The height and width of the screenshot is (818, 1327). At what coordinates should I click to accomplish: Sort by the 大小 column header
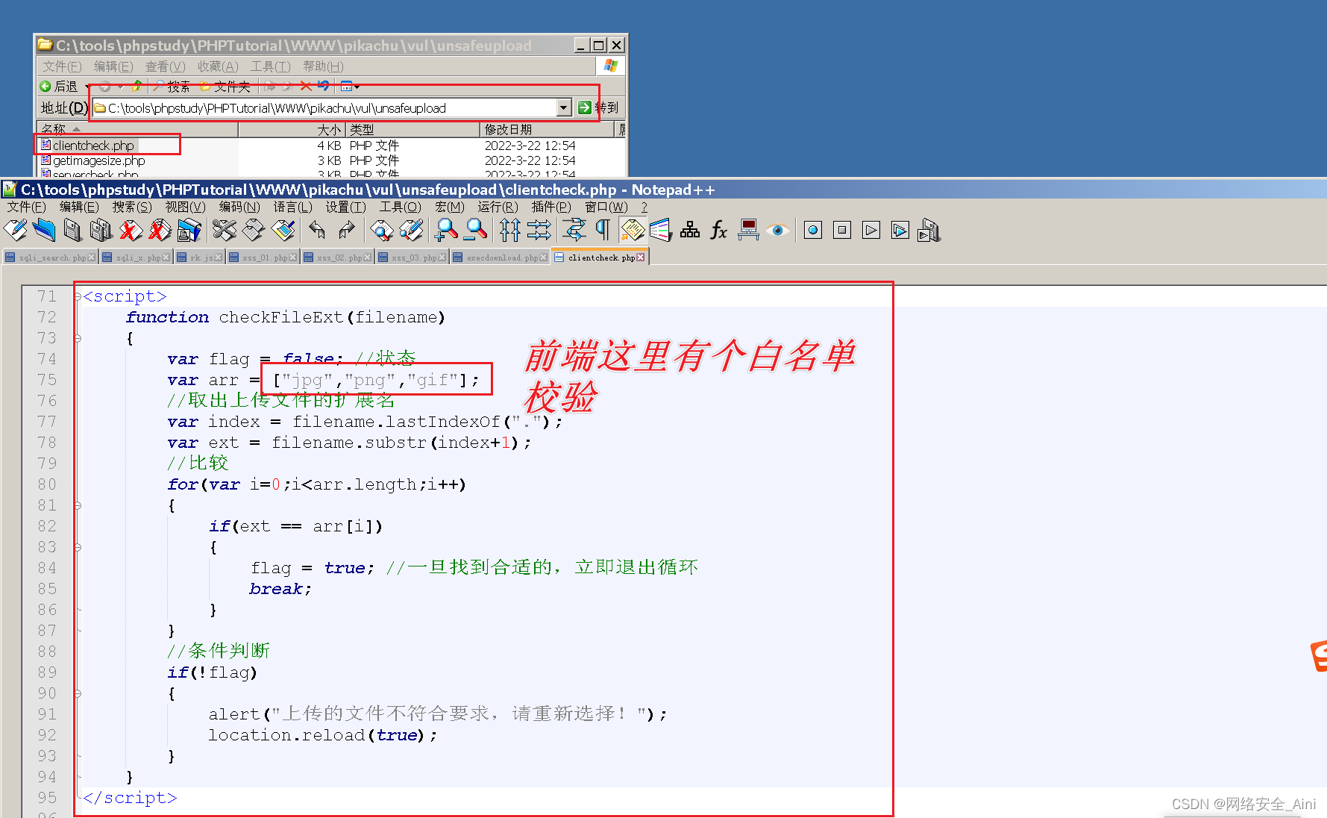[291, 130]
